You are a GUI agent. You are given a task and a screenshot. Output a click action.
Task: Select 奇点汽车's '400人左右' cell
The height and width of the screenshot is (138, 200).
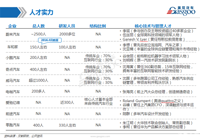pyautogui.click(x=39, y=70)
